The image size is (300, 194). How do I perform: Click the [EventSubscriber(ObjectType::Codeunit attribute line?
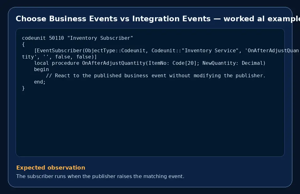(167, 51)
